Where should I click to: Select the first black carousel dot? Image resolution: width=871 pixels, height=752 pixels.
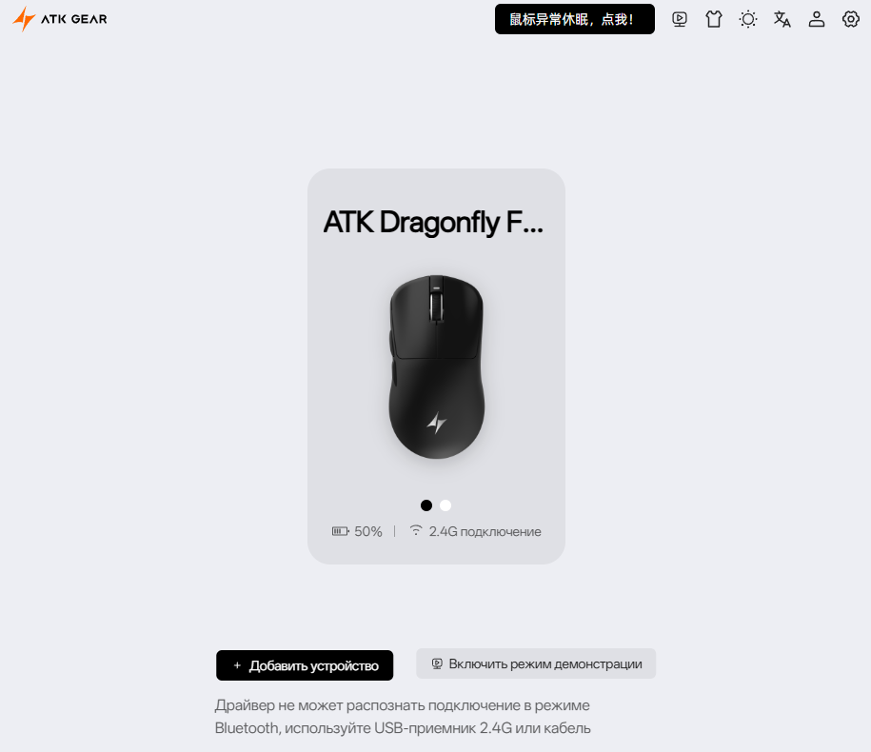click(x=426, y=505)
